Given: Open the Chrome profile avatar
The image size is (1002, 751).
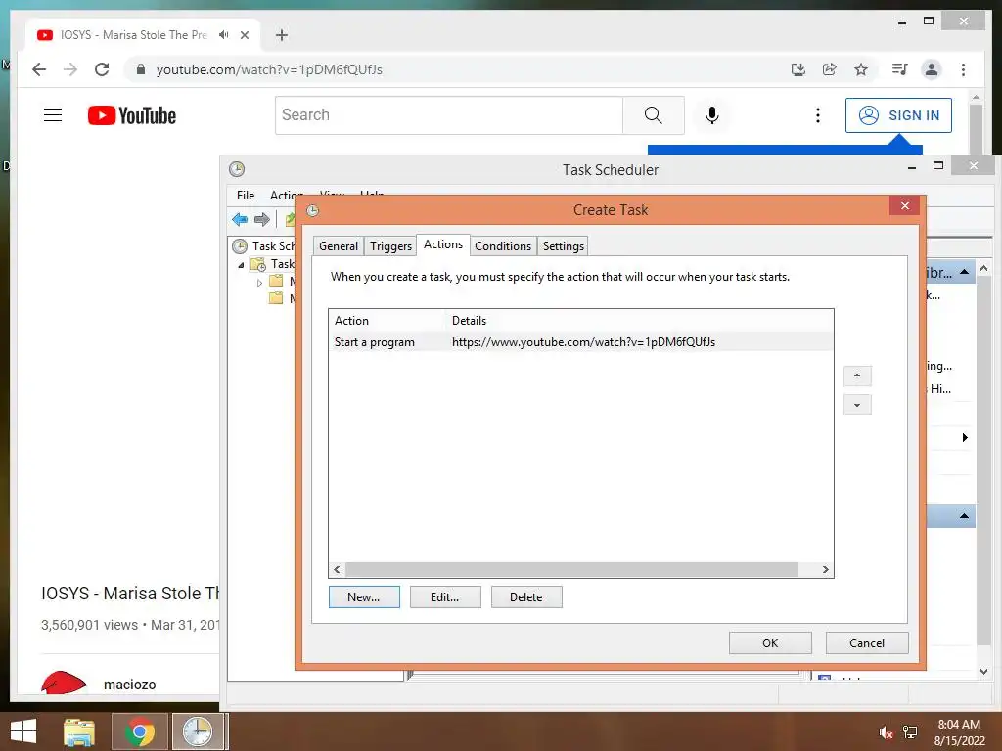Looking at the screenshot, I should point(932,69).
